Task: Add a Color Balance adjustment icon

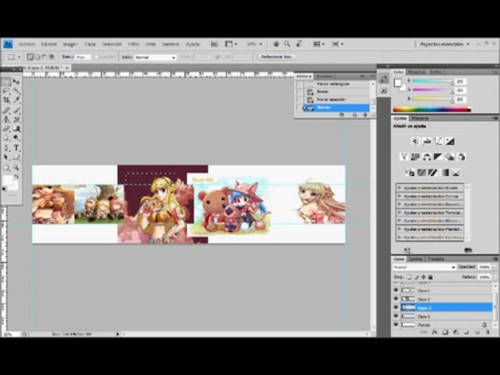Action: (x=427, y=157)
